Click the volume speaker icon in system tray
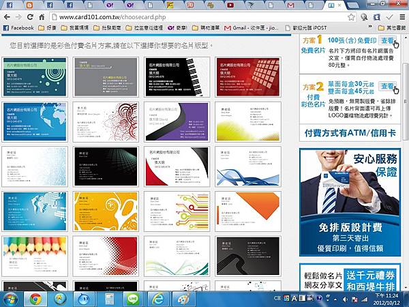The width and height of the screenshot is (409, 307). click(x=345, y=299)
